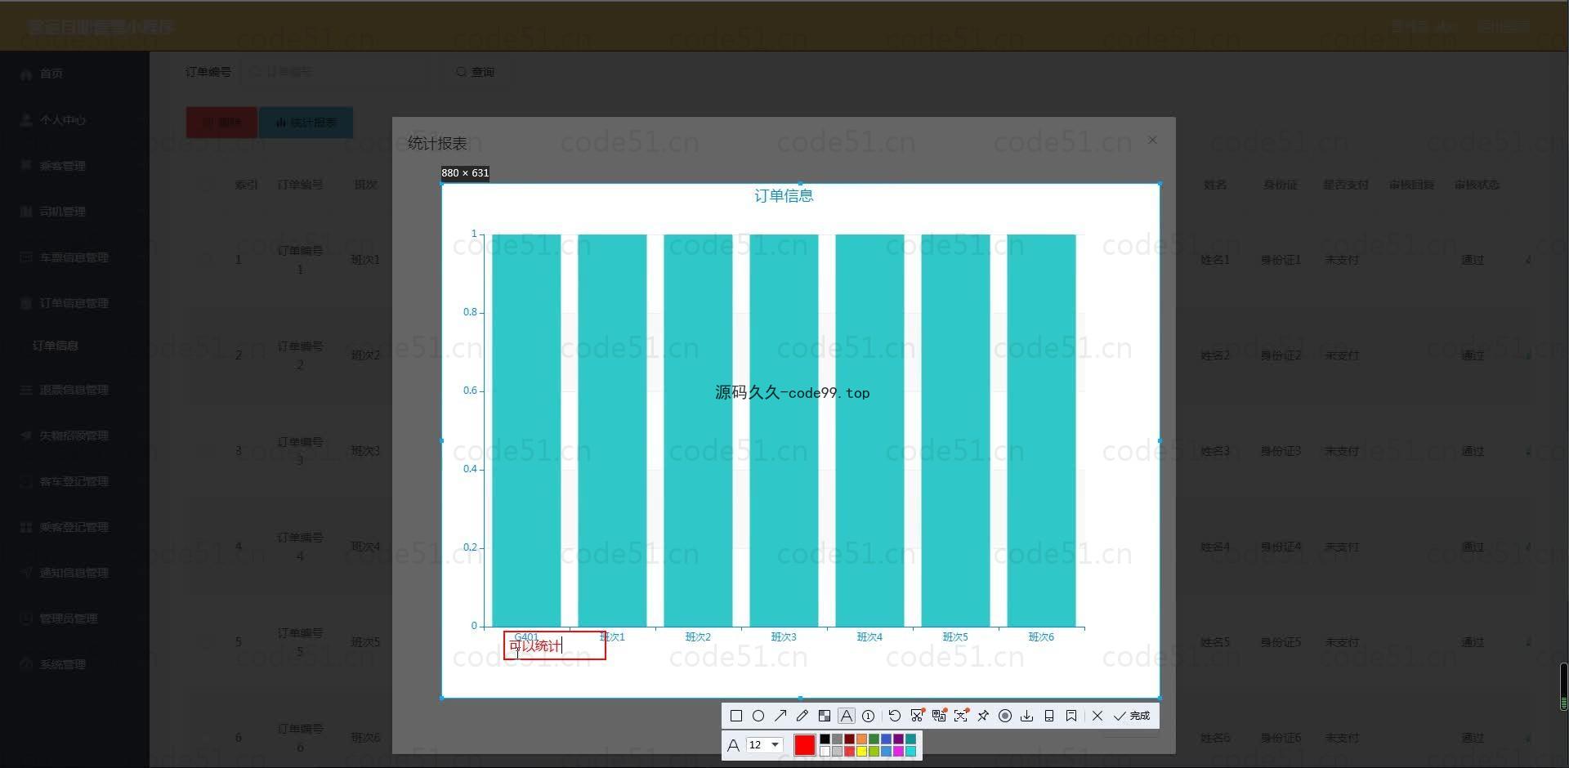Click the current red color swatch
The image size is (1569, 768).
804,745
